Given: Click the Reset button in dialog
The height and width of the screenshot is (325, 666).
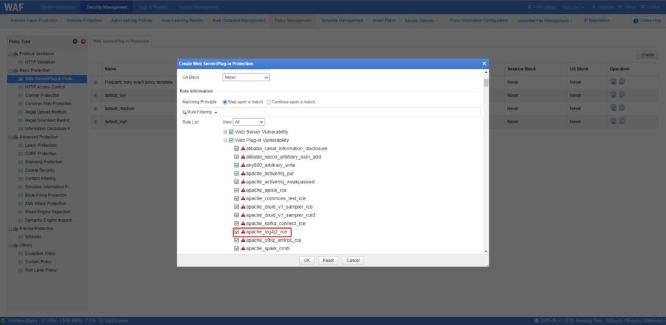Looking at the screenshot, I should coord(328,261).
